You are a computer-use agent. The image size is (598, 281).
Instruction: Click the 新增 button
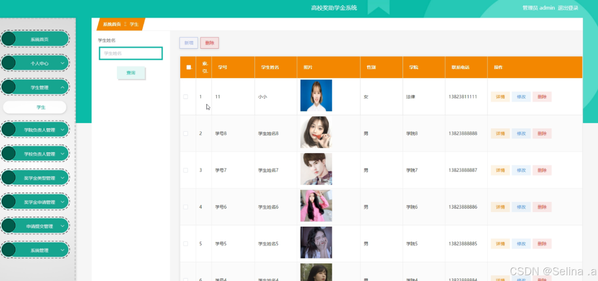pyautogui.click(x=189, y=43)
